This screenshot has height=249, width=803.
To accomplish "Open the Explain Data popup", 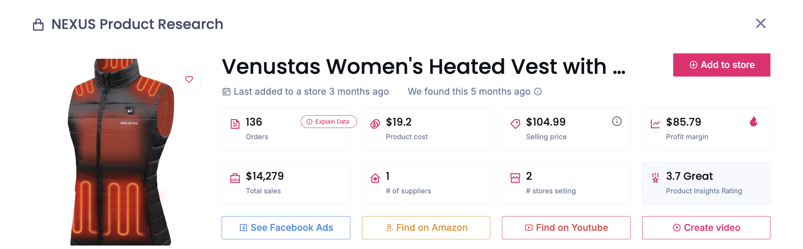I will tap(328, 122).
